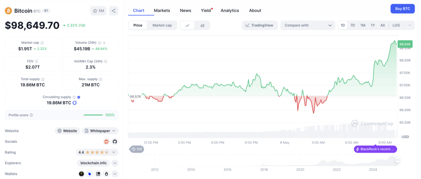Set chart range to 1M
Screen dimensions: 421x179
tap(363, 25)
